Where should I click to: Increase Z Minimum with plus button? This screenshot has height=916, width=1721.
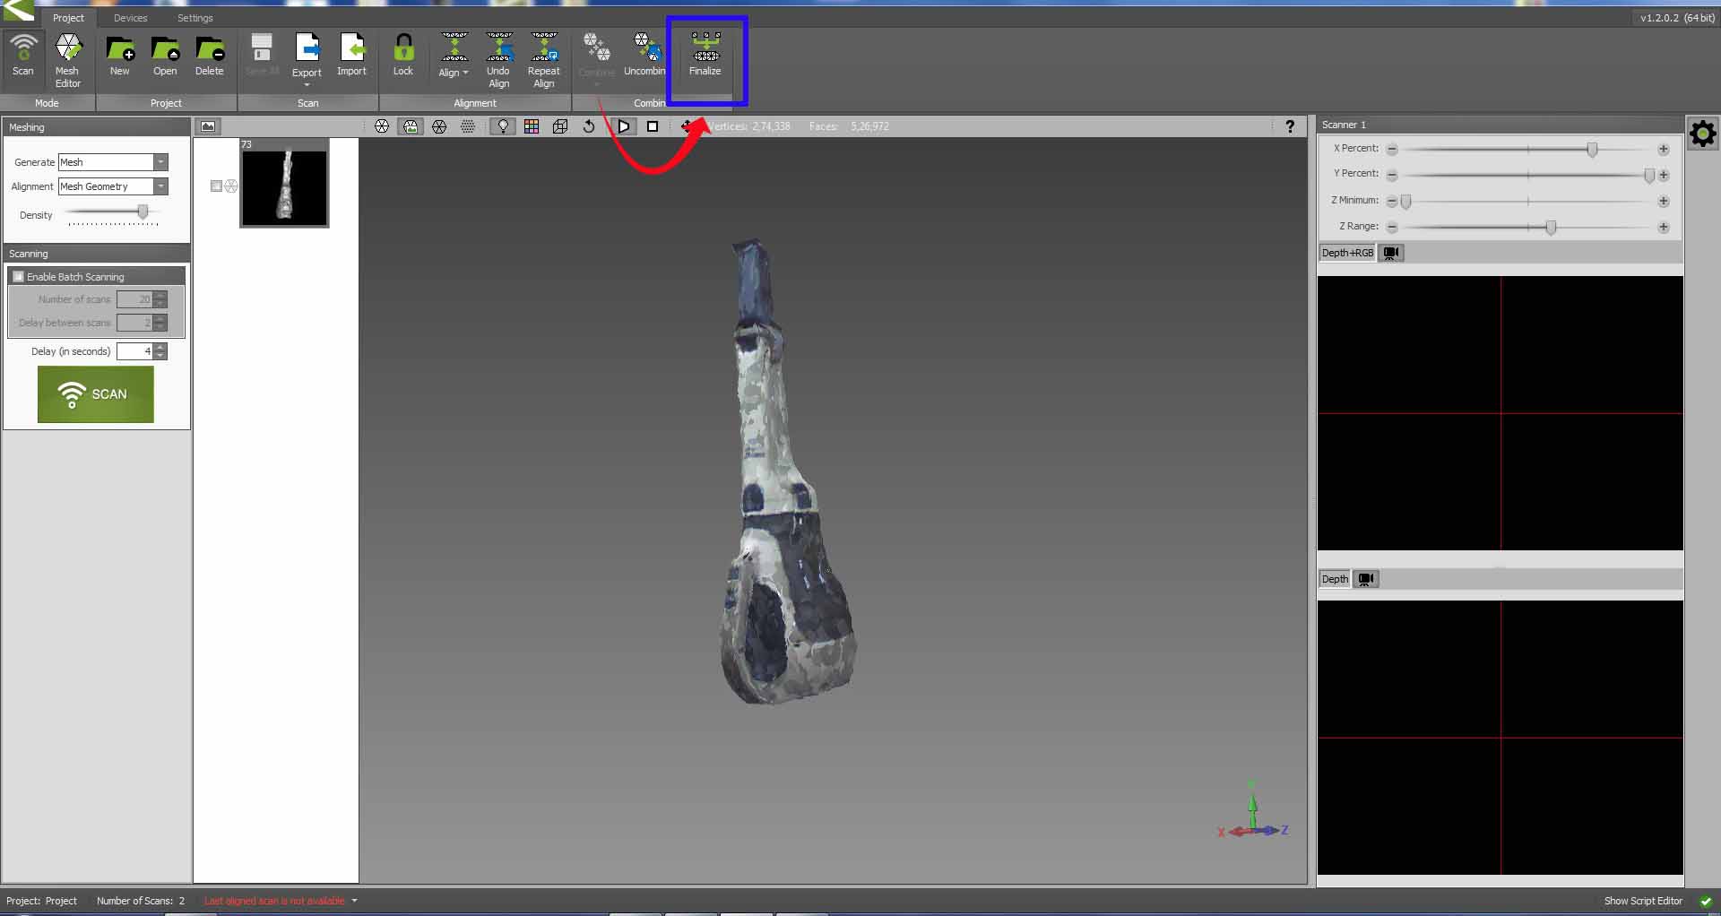pos(1664,202)
